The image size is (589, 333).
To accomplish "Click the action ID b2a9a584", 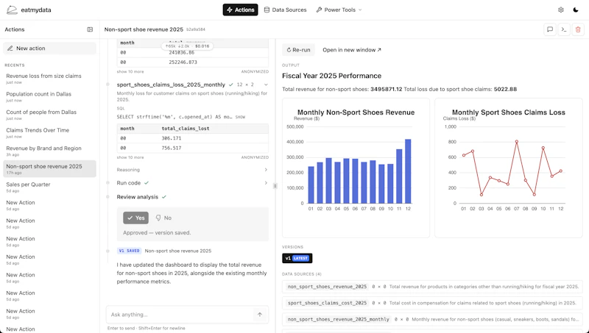I will click(x=196, y=29).
